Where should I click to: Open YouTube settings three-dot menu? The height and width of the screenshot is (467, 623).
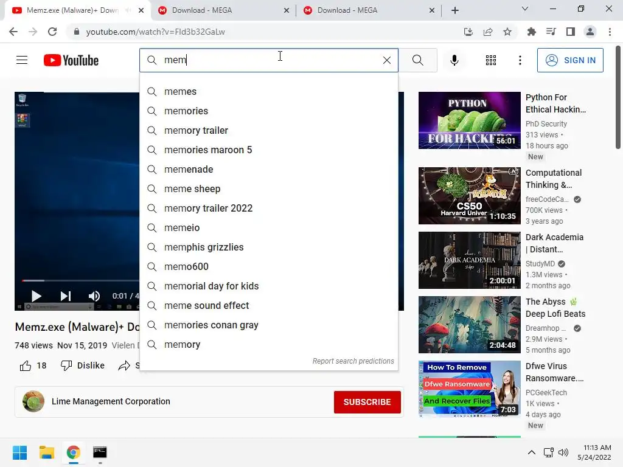pos(520,60)
